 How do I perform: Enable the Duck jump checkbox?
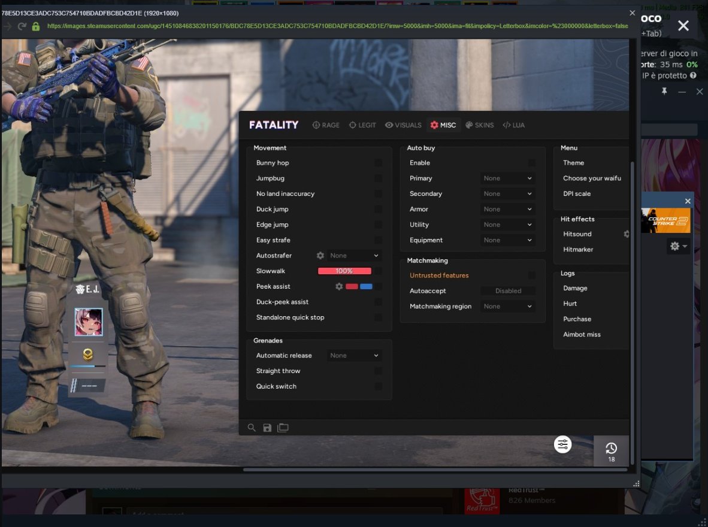click(x=378, y=209)
